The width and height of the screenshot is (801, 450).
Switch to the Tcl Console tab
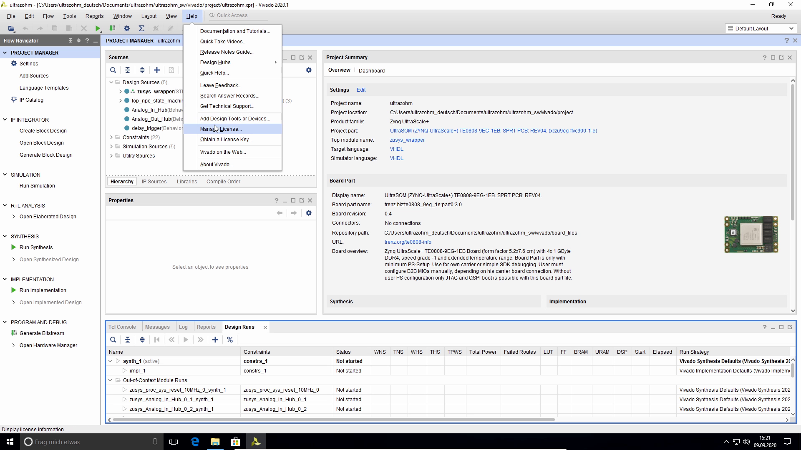pyautogui.click(x=122, y=327)
